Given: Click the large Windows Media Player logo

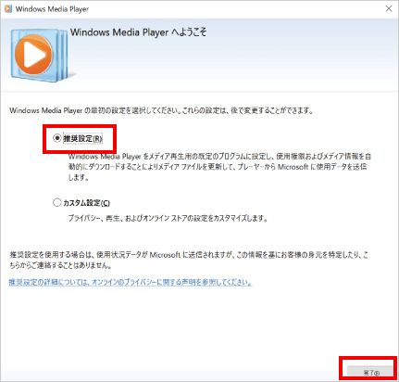Looking at the screenshot, I should coord(39,55).
